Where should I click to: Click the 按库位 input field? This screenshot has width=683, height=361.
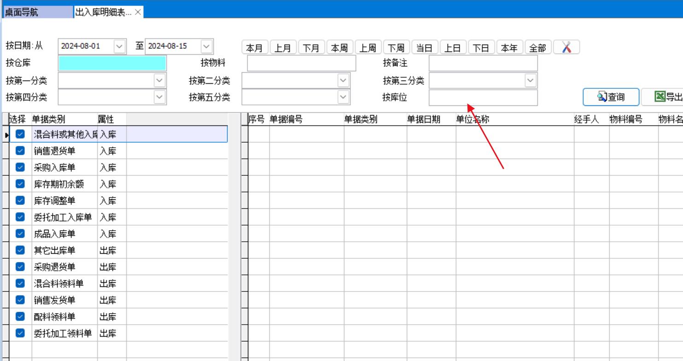tap(483, 98)
